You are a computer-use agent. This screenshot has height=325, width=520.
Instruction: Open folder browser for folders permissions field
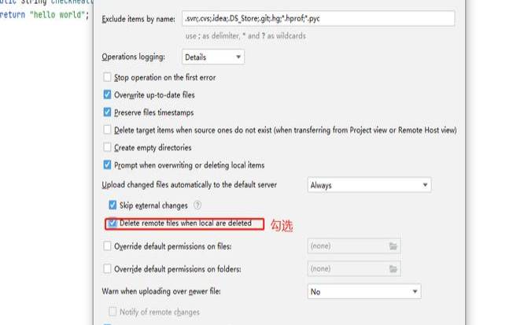[x=393, y=268]
